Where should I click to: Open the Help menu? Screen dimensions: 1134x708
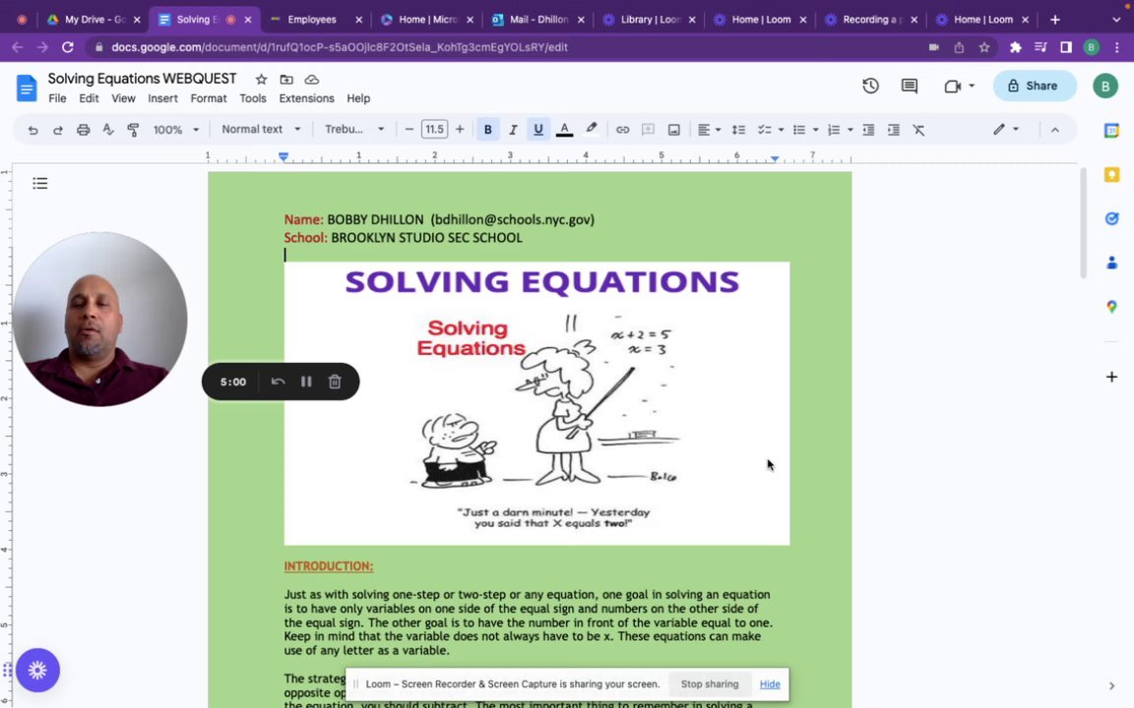(x=358, y=98)
